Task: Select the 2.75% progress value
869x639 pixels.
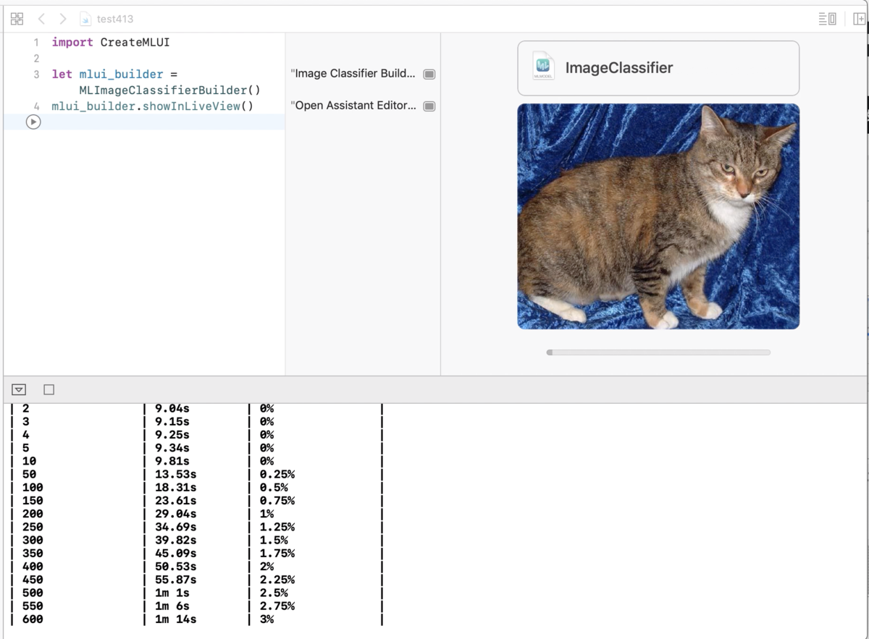Action: (277, 606)
